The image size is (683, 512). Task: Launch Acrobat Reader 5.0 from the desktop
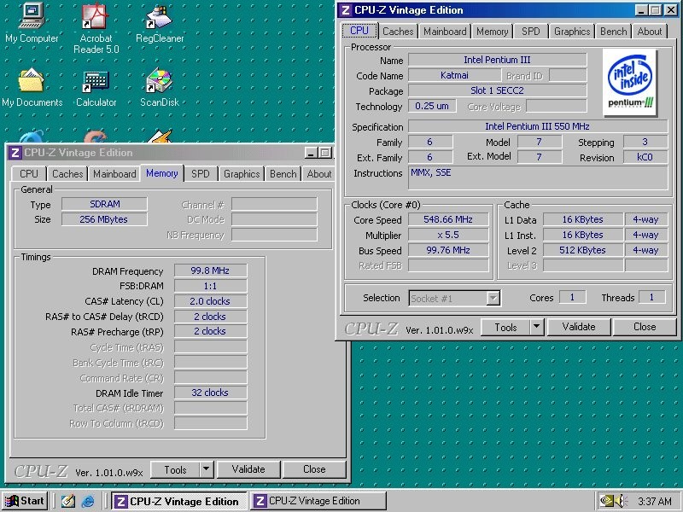point(95,17)
